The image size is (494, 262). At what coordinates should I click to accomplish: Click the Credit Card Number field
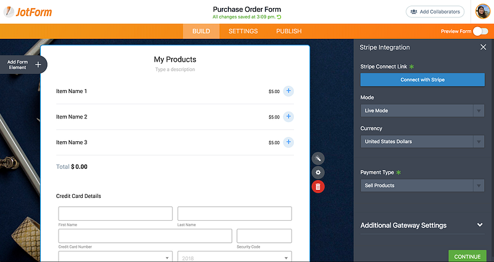click(x=145, y=236)
